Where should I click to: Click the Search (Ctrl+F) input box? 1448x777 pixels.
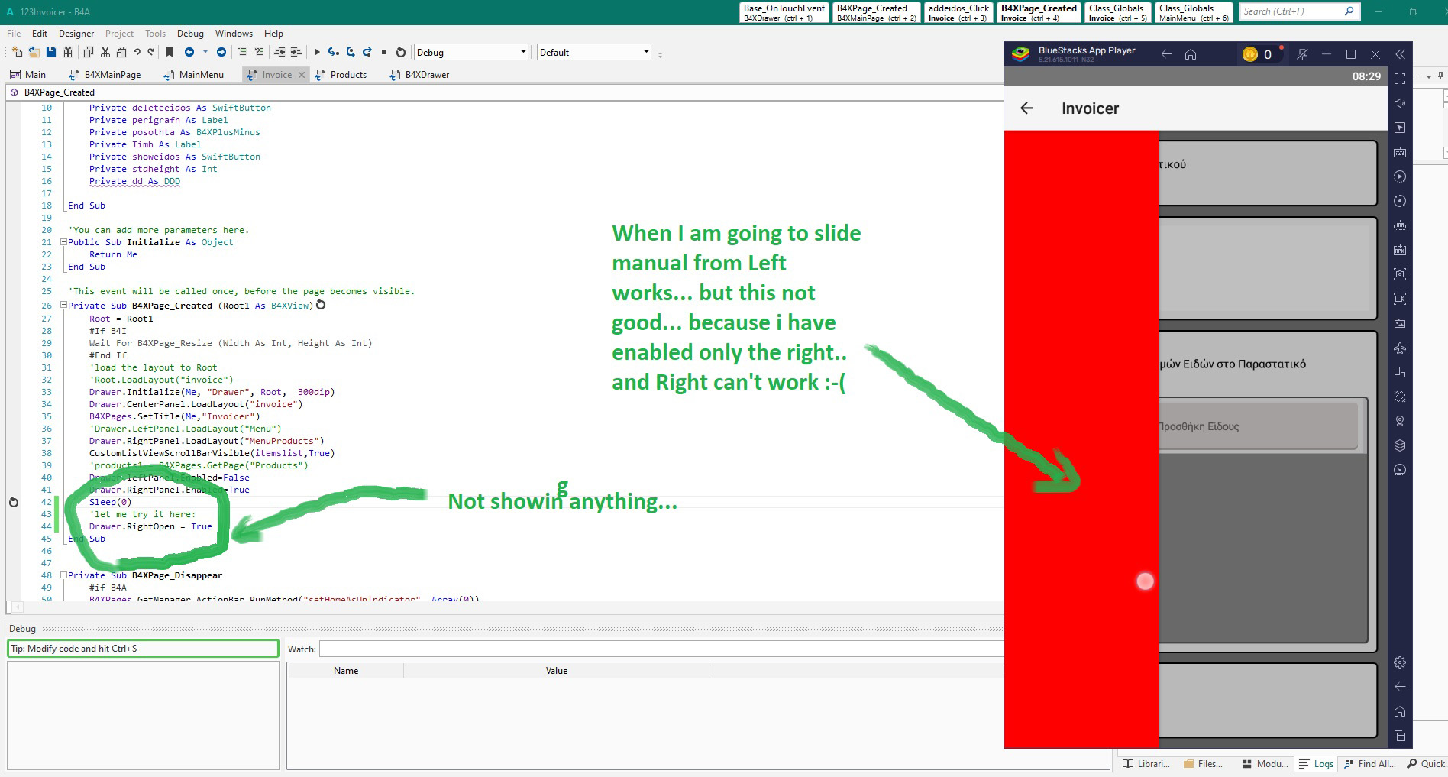1292,11
